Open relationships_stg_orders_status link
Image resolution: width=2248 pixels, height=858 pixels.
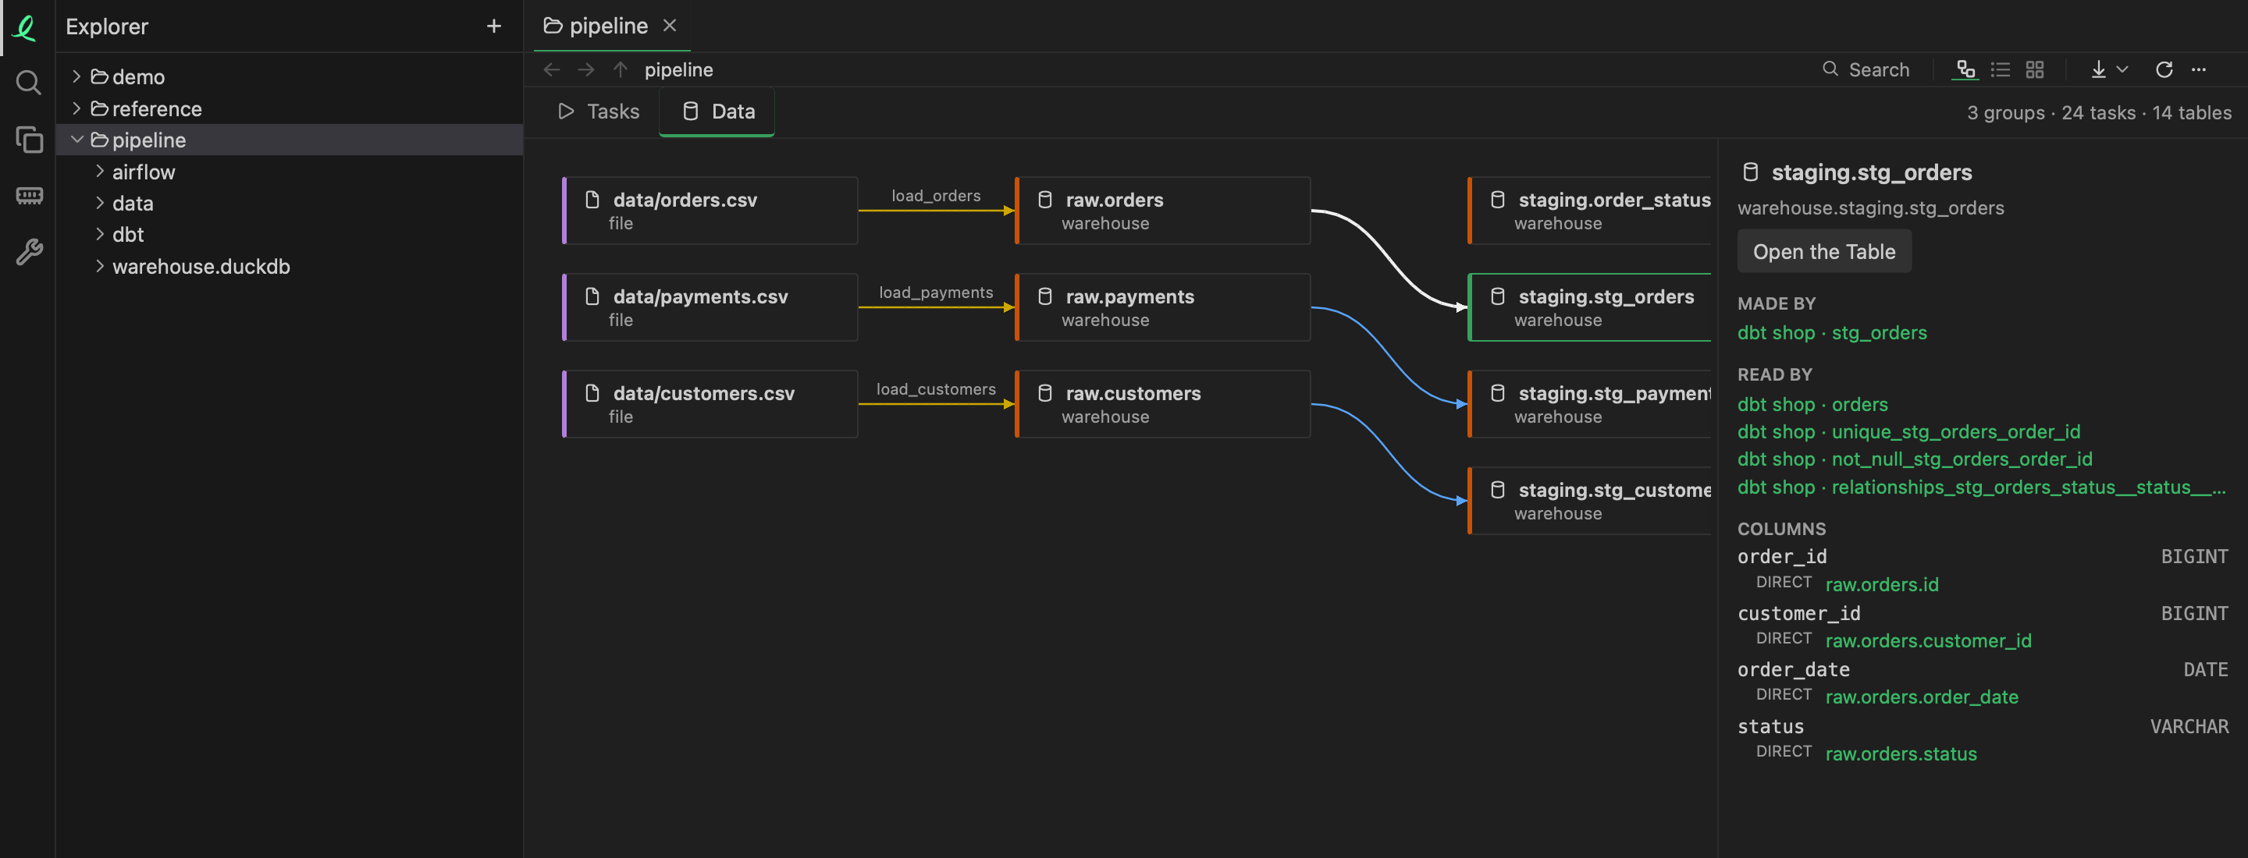point(1981,487)
